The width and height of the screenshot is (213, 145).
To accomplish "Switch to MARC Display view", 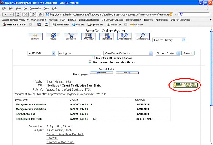I will coord(89,37).
